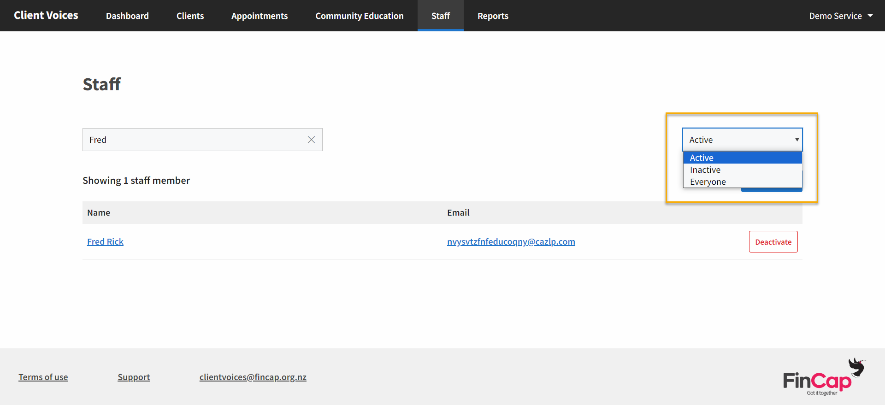This screenshot has width=885, height=405.
Task: Switch to the Appointments tab
Action: point(260,16)
